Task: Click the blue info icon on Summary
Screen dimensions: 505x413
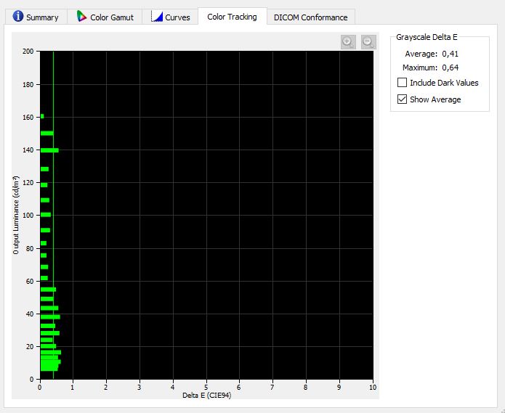Action: (x=18, y=16)
